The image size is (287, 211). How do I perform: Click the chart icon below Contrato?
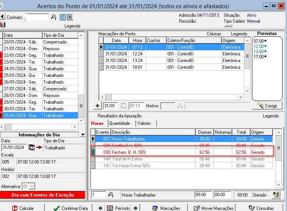coord(3,25)
